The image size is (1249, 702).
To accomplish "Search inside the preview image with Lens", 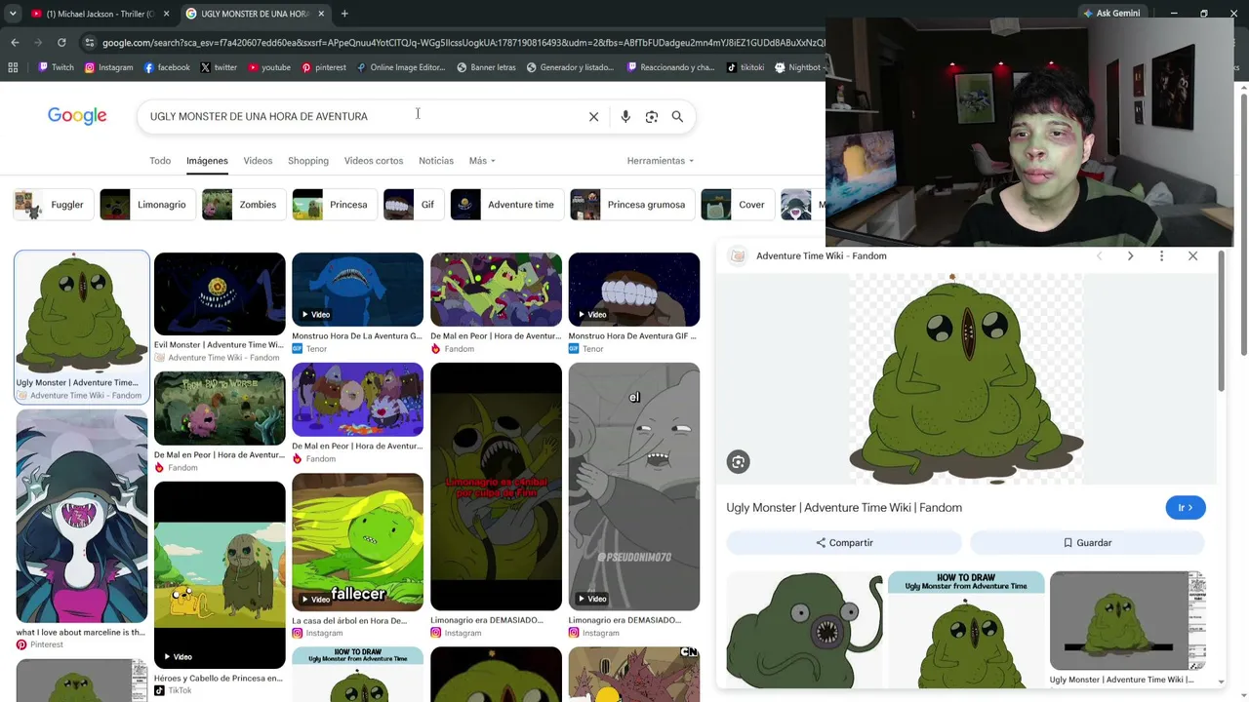I will [739, 462].
